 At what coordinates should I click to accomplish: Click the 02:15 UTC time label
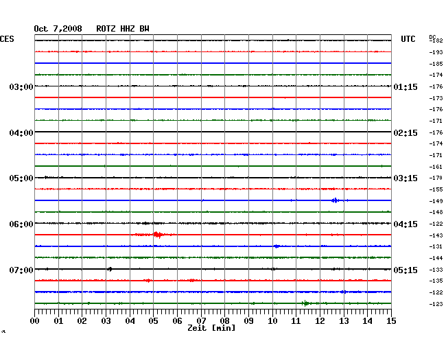pos(406,133)
